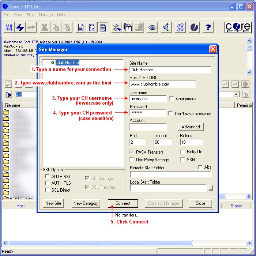Click the Club Hombre site node icon

(53, 63)
